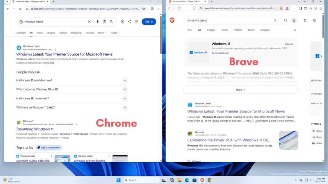
Task: Click Chrome back navigation arrow
Action: point(8,9)
